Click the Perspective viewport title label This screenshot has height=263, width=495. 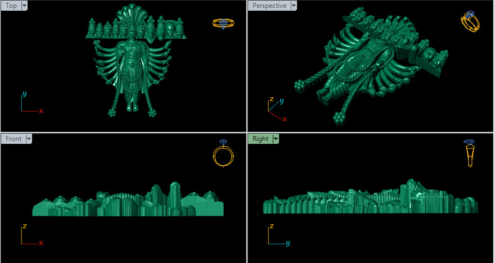[269, 6]
